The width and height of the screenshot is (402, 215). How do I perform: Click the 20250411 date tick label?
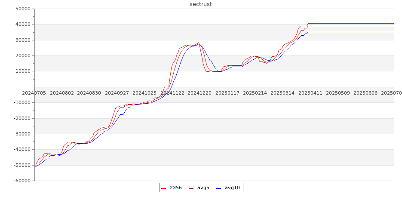(310, 93)
